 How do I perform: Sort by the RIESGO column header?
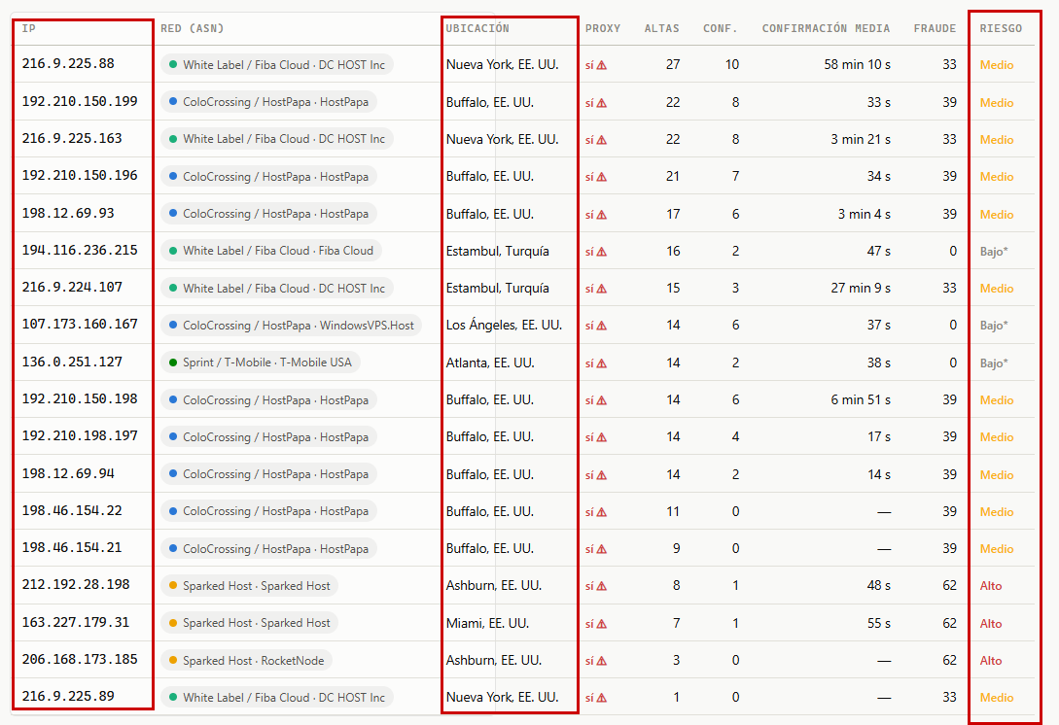coord(1001,28)
